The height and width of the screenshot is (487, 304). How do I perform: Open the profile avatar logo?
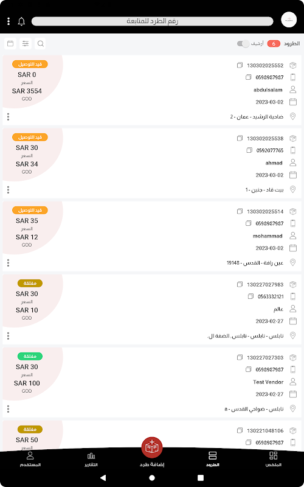point(289,20)
